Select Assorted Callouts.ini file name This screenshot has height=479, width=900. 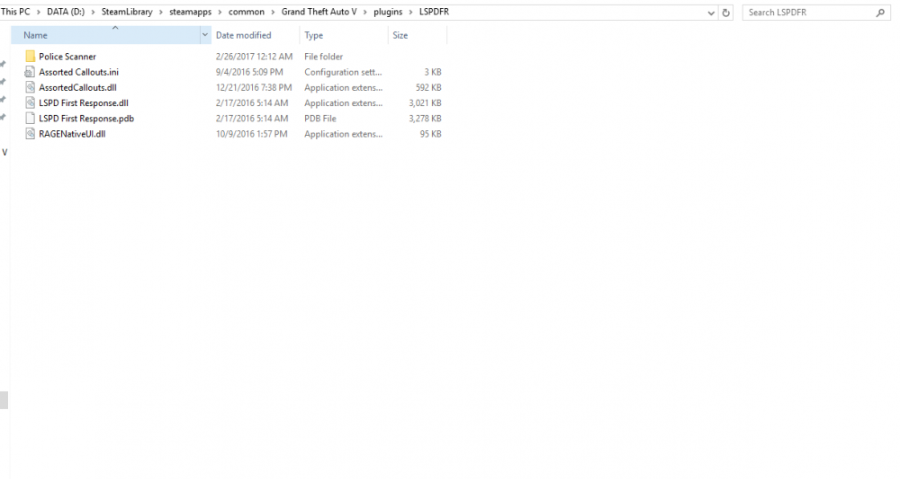[78, 72]
